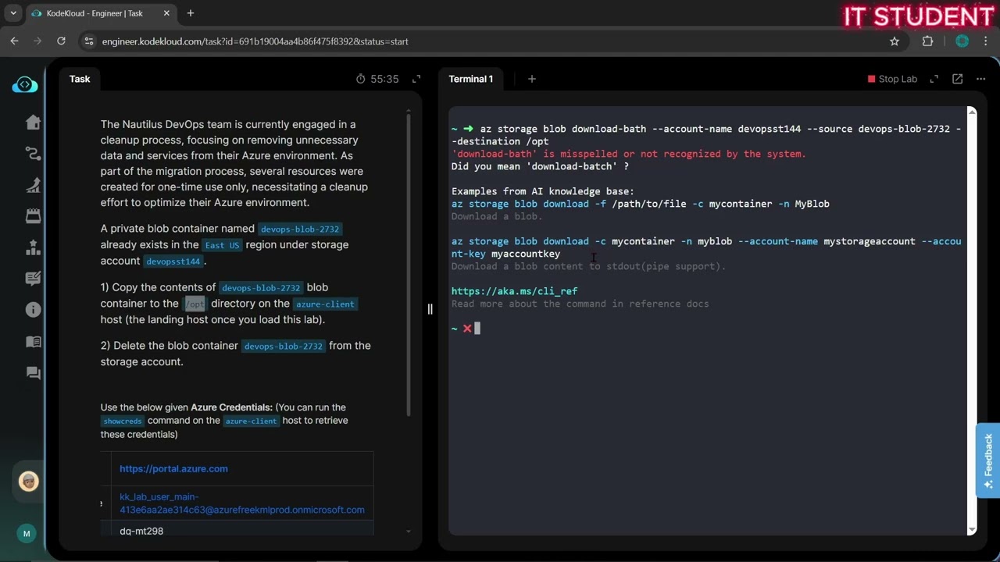Viewport: 1000px width, 562px height.
Task: Click the address bar URL
Action: tap(255, 41)
